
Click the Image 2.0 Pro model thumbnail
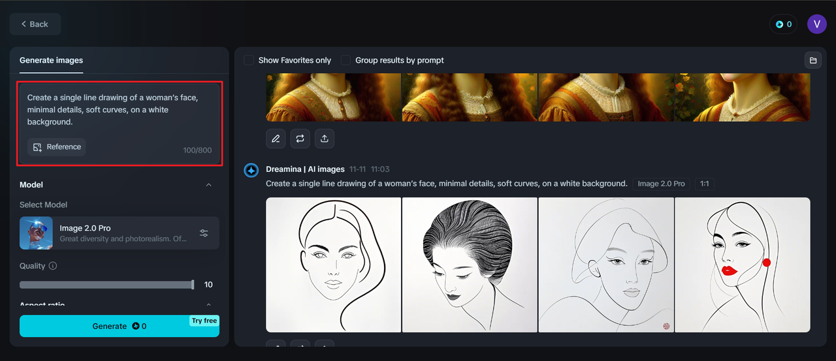pyautogui.click(x=36, y=233)
